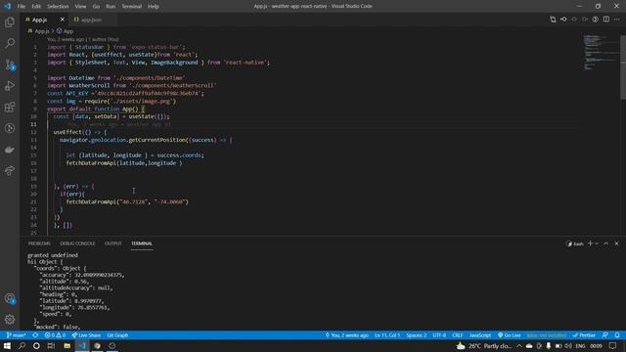Add a new terminal with the plus icon
Screen dimensions: 626x352
tap(590, 243)
